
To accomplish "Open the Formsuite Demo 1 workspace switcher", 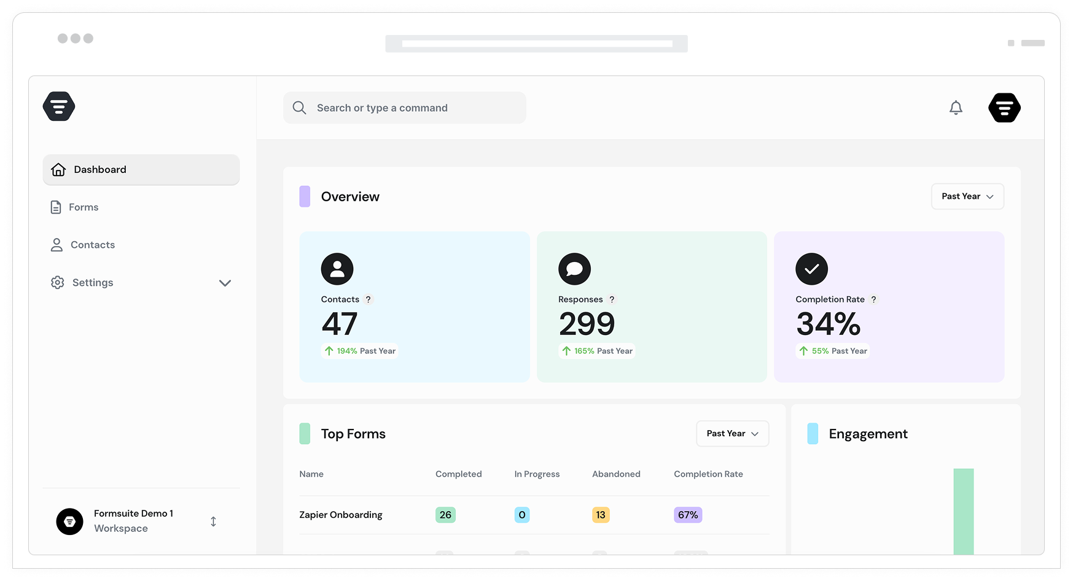I will pos(141,521).
